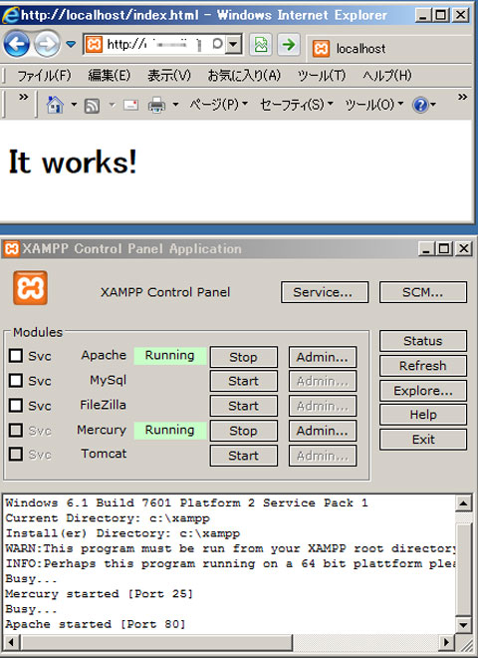Start the Tomcat module
Screen dimensions: 478x658
pyautogui.click(x=244, y=456)
